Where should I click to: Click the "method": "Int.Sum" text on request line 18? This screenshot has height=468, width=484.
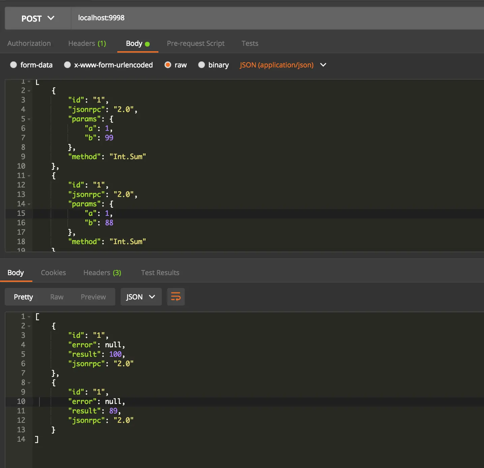point(107,241)
